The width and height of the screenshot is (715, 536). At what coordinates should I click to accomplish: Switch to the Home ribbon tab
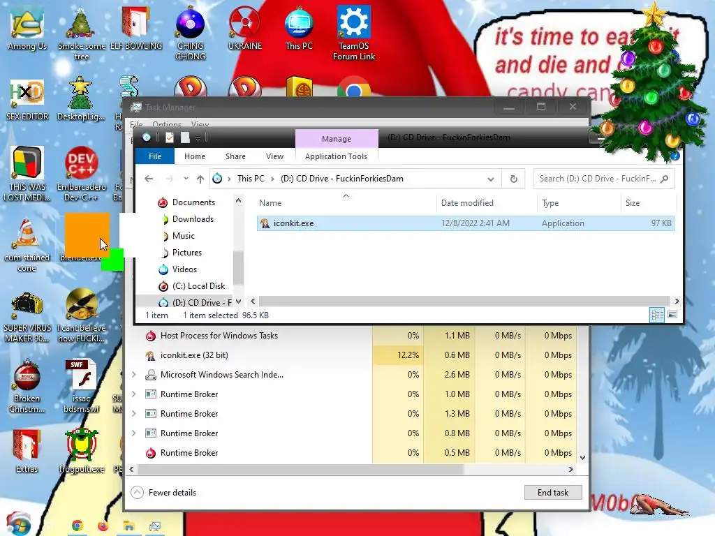point(195,156)
